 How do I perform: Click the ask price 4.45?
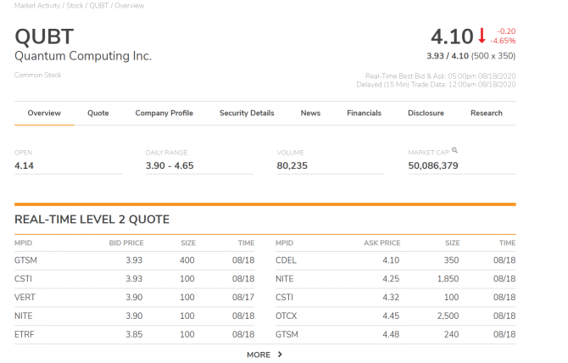click(391, 316)
